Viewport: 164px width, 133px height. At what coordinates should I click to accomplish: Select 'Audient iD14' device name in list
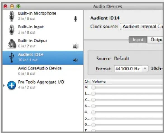coord(31,54)
